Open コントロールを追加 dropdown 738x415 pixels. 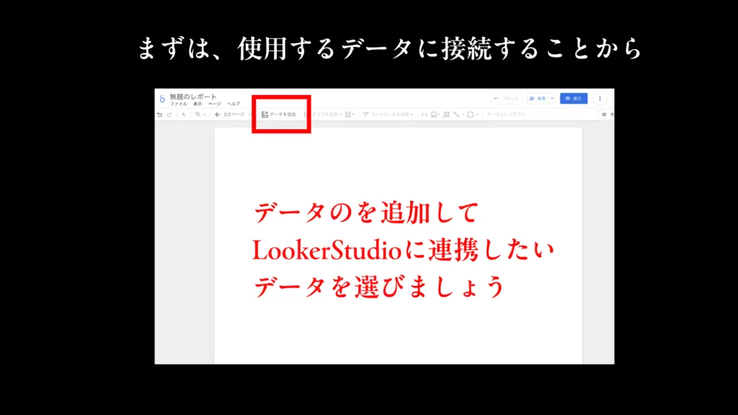388,115
